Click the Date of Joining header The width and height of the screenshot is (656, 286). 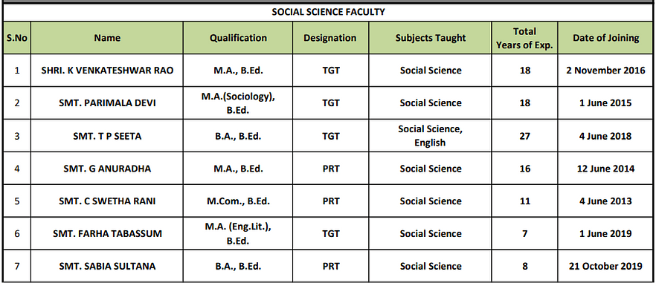605,38
